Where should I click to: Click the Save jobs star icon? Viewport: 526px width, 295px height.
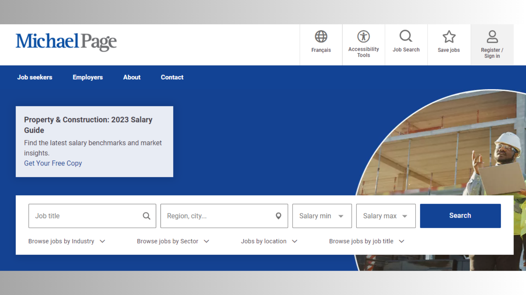[449, 37]
